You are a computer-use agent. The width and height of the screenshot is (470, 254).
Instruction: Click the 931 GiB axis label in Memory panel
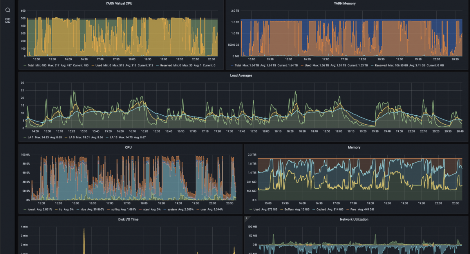pos(251,182)
